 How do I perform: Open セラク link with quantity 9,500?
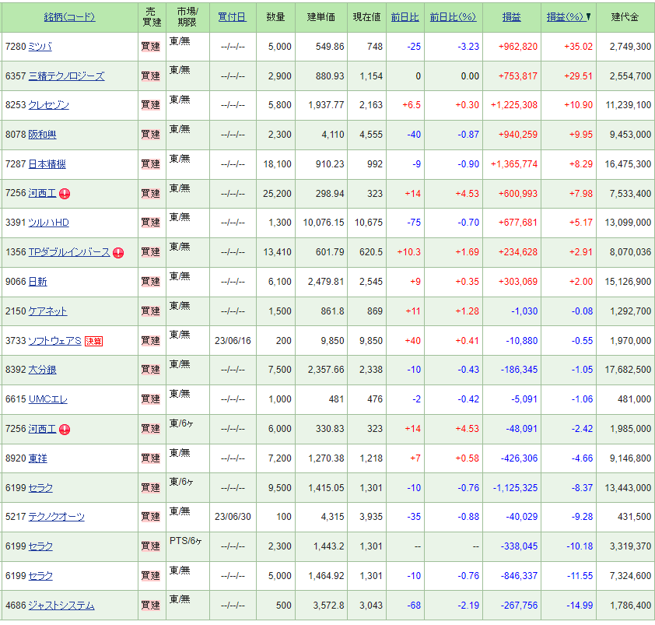click(x=40, y=488)
